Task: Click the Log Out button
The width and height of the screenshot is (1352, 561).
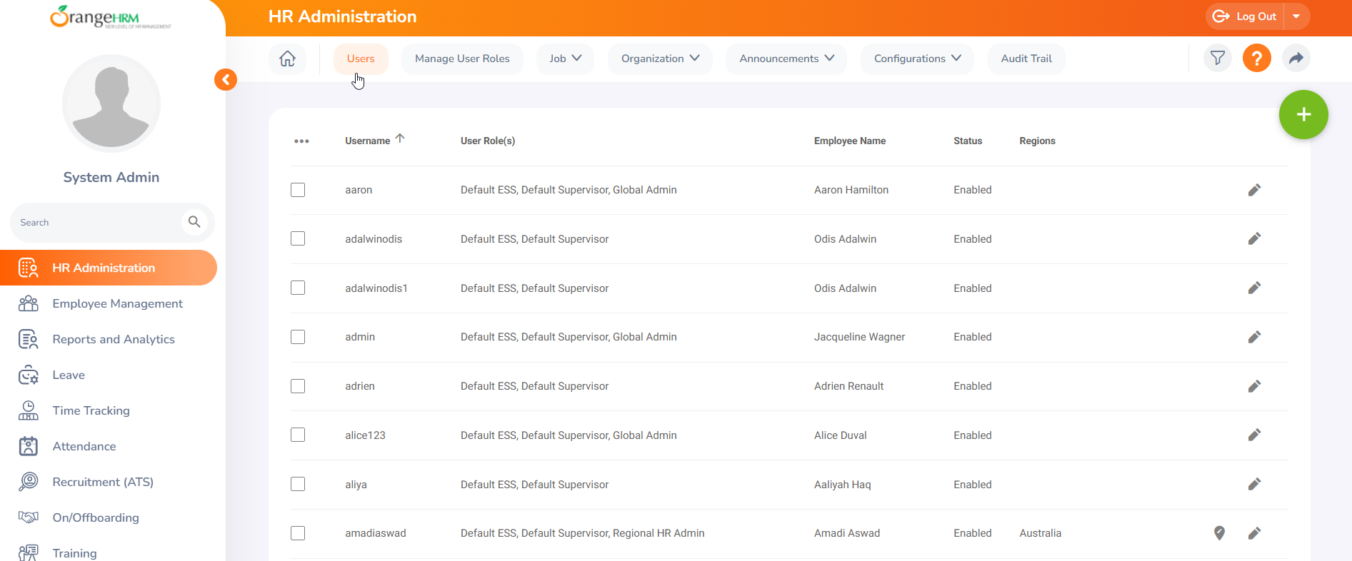Action: tap(1246, 16)
